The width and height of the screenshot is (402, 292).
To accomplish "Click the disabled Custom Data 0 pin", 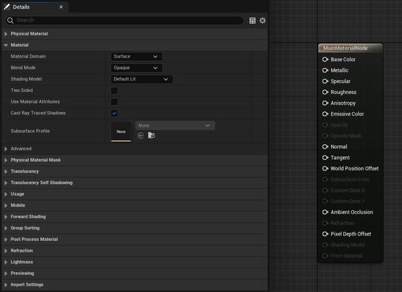I will click(x=325, y=190).
